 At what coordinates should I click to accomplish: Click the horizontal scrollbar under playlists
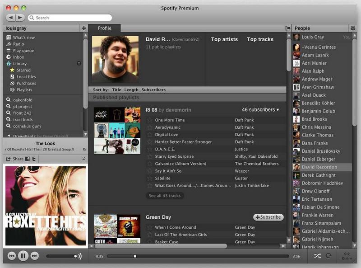click(x=161, y=246)
